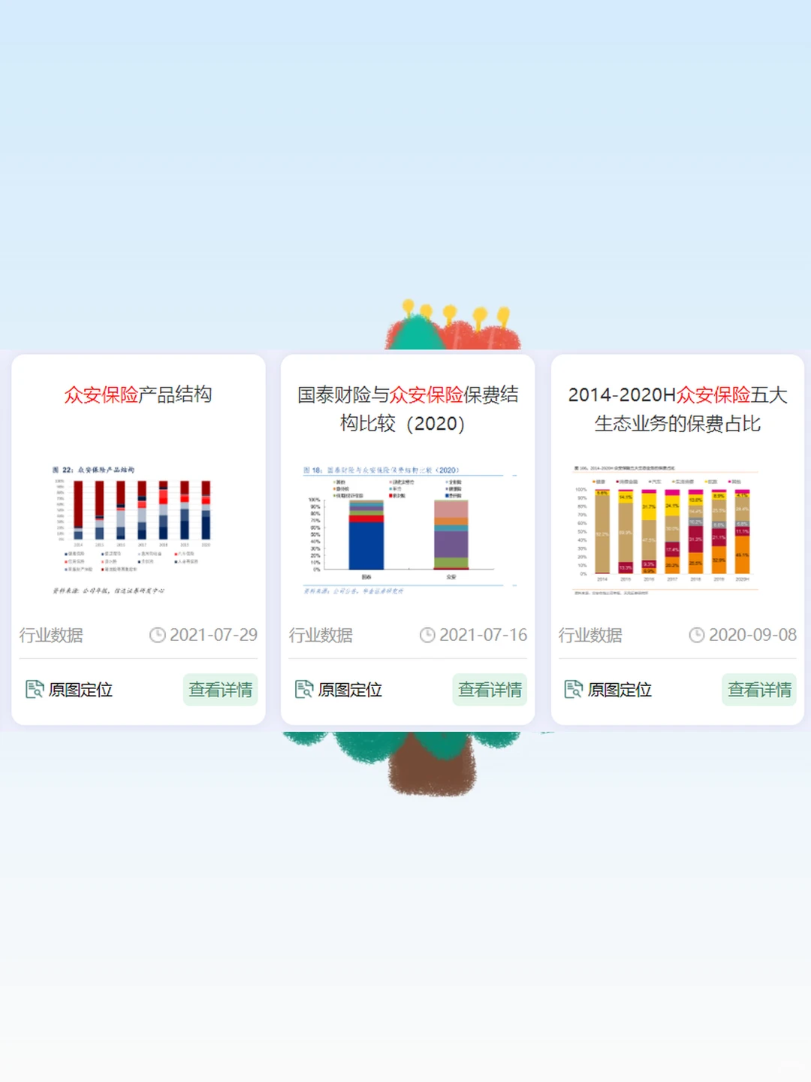Viewport: 811px width, 1082px height.
Task: Click clock icon beside 2020-09-08
Action: pyautogui.click(x=696, y=635)
